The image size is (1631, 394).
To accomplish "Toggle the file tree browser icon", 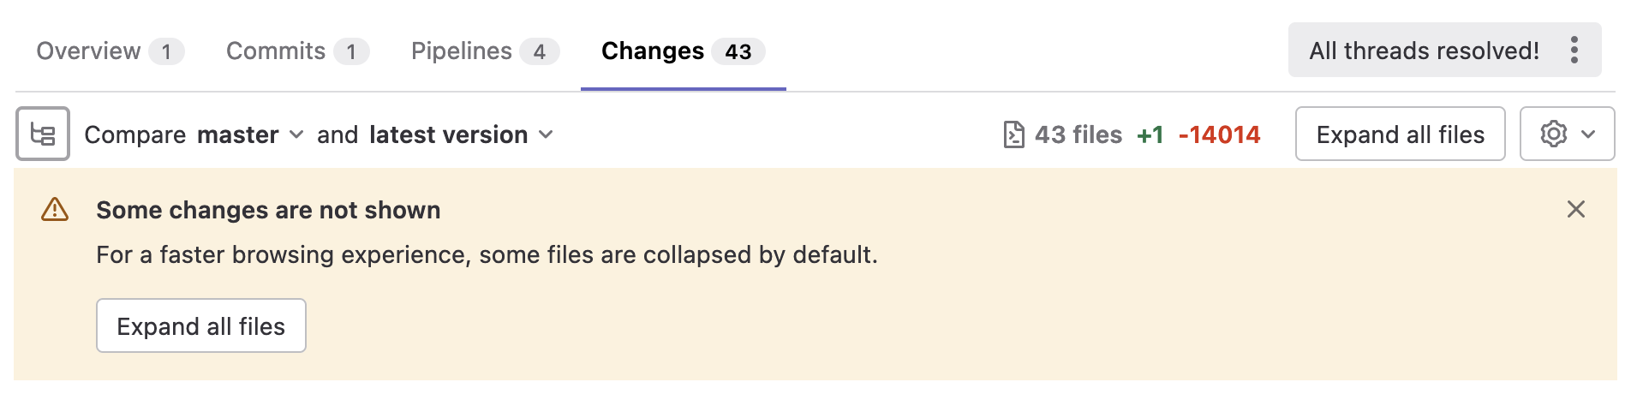I will pos(43,134).
